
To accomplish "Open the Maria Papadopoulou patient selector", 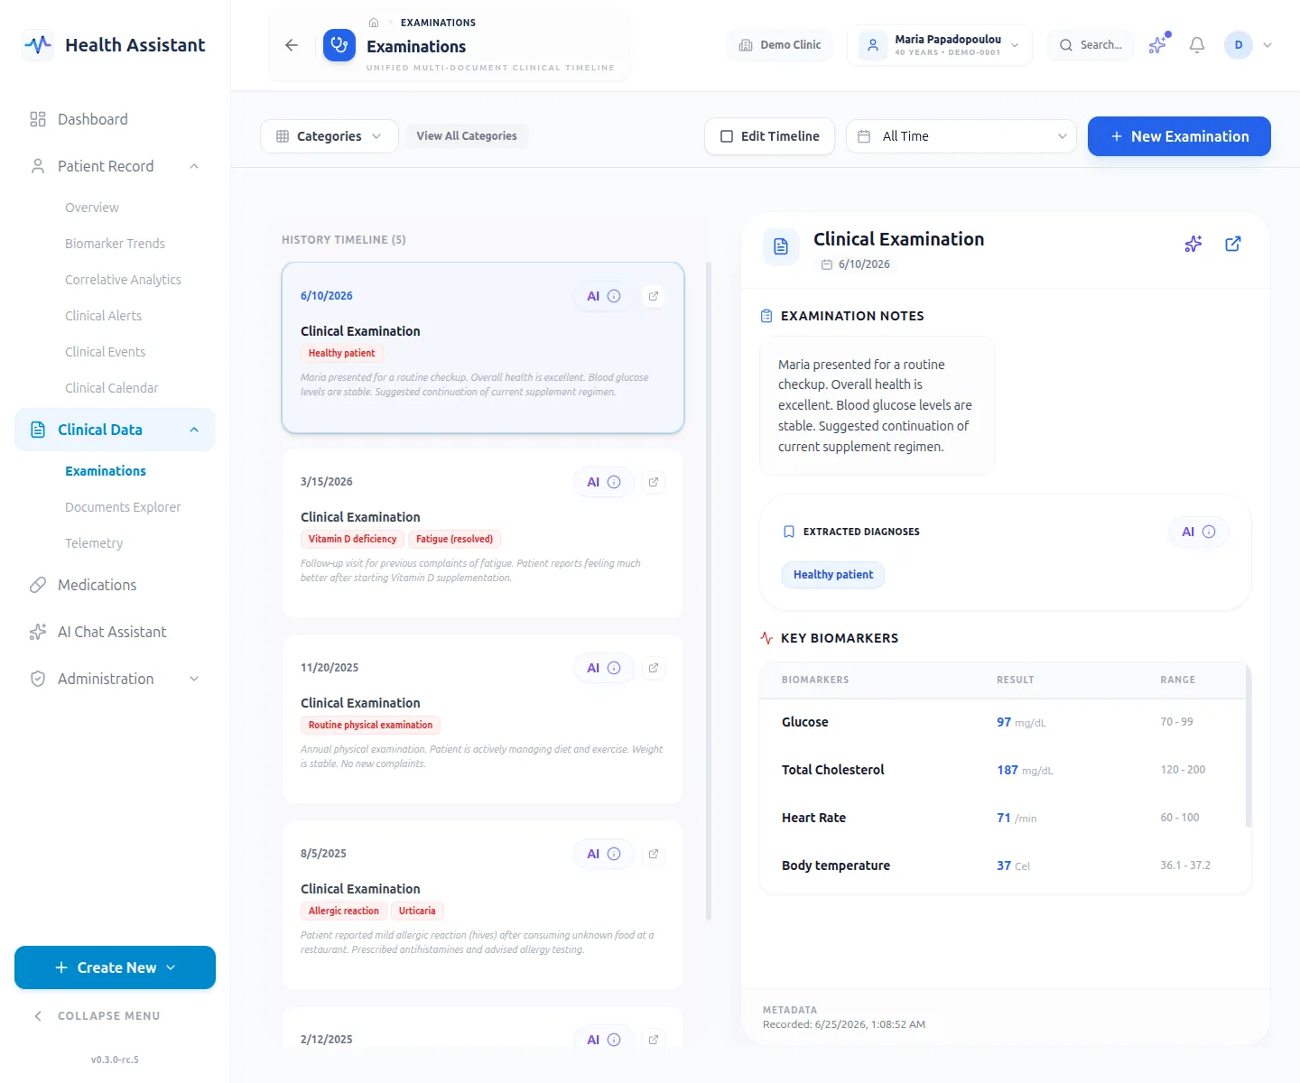I will pyautogui.click(x=940, y=45).
